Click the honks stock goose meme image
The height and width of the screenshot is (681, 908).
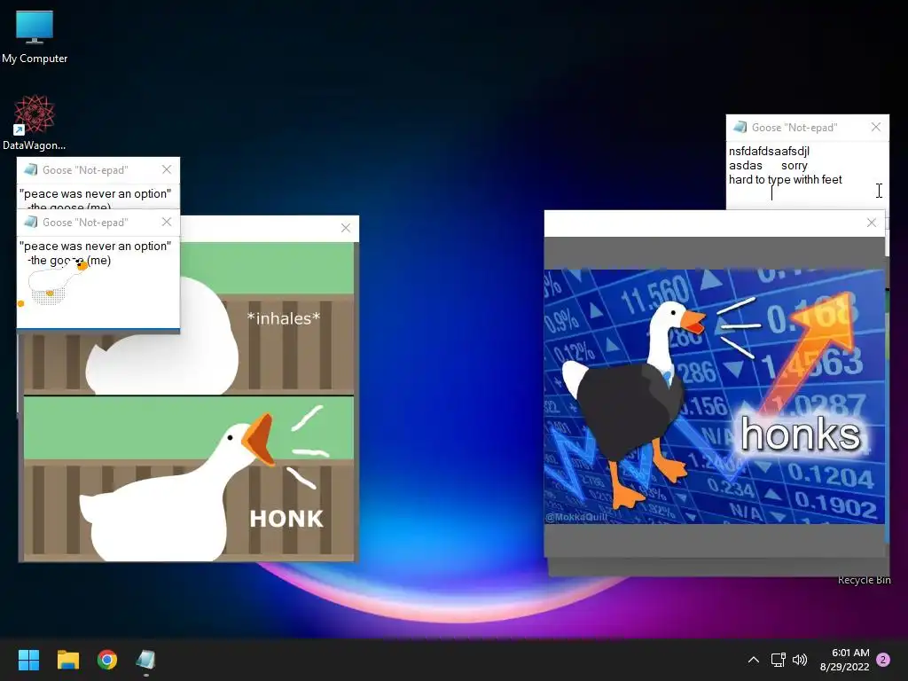[x=714, y=396]
